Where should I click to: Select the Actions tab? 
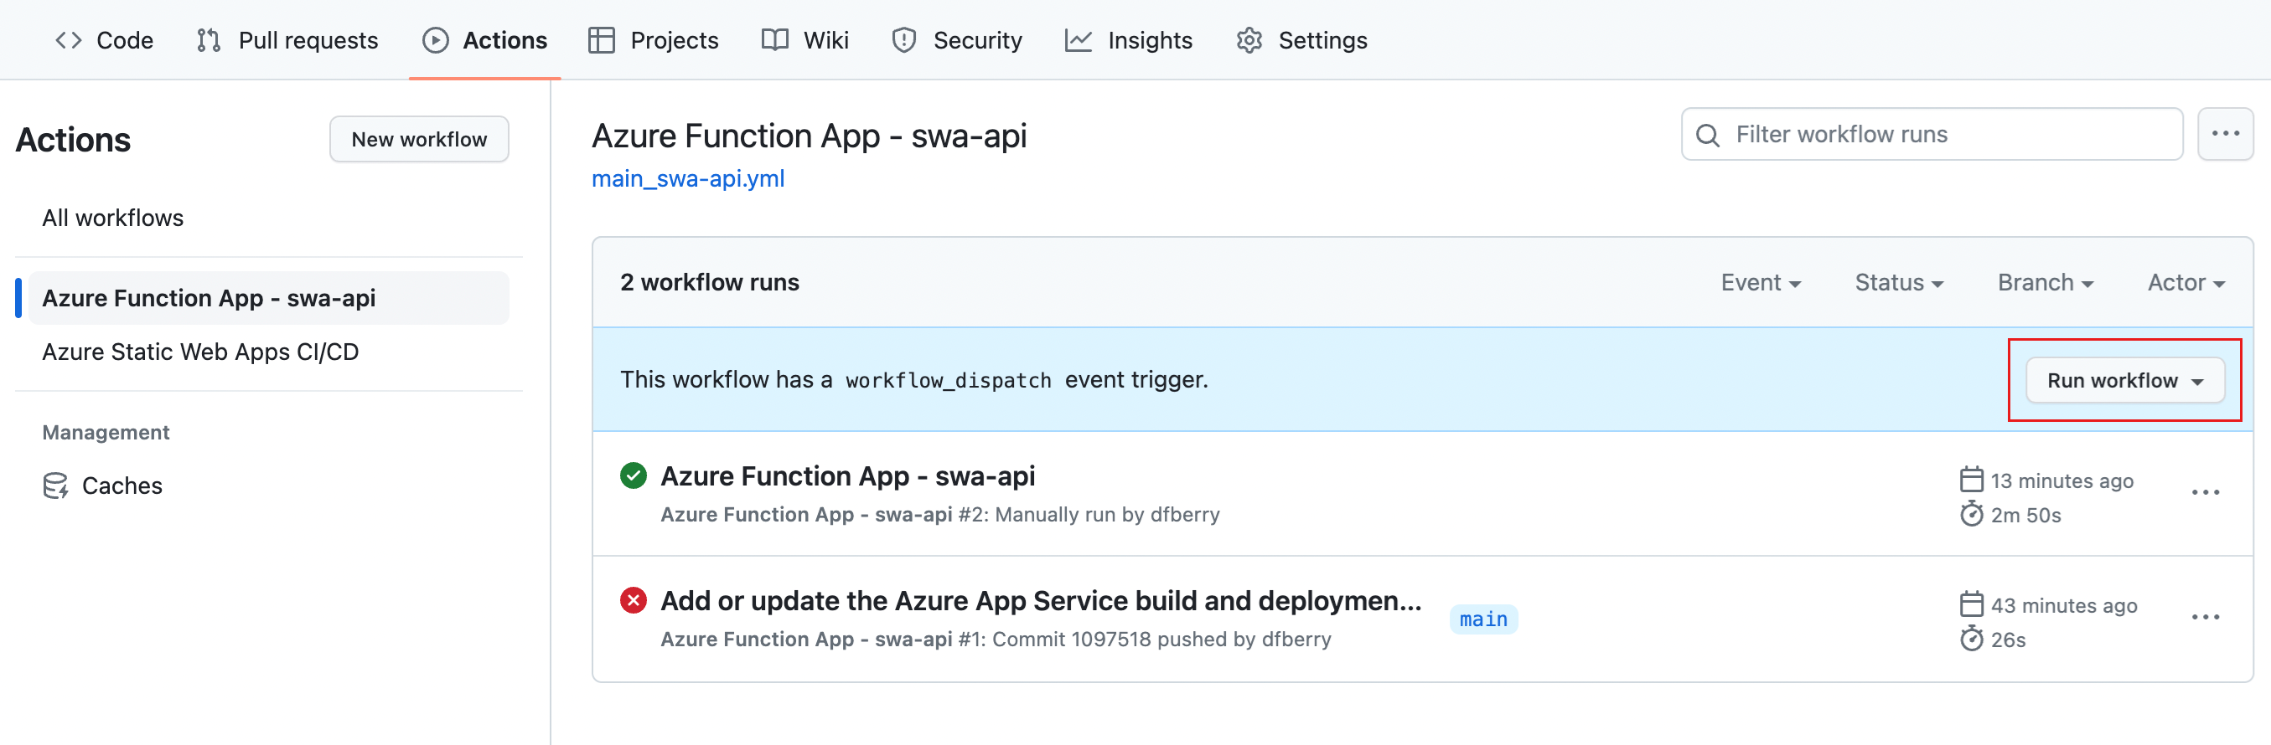[x=484, y=40]
